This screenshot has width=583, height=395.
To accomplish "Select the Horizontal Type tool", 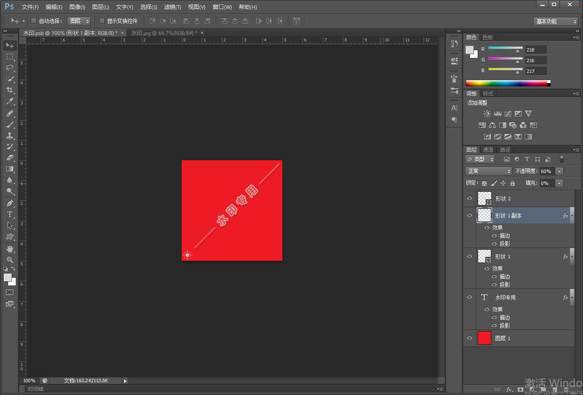I will pos(10,214).
